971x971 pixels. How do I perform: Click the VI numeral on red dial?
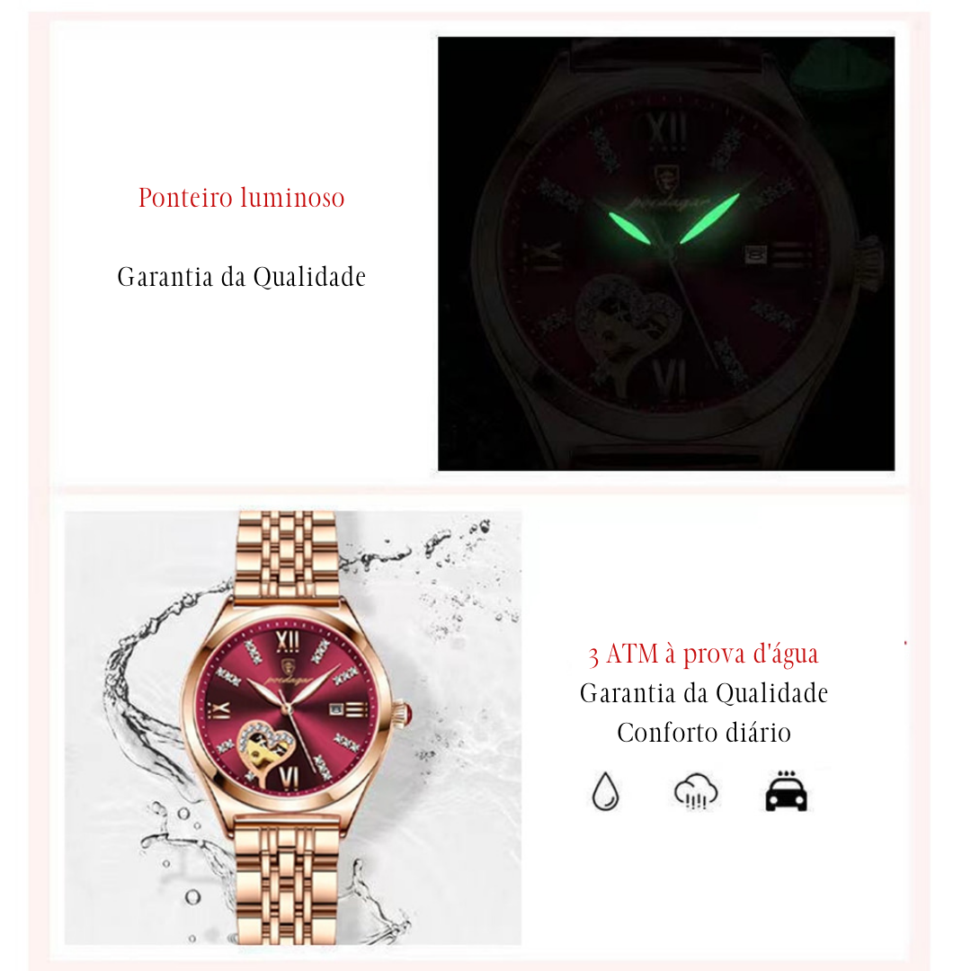290,777
